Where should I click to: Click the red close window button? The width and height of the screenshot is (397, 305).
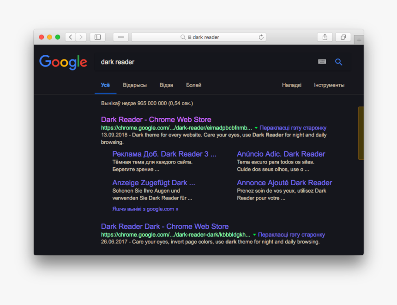[41, 37]
